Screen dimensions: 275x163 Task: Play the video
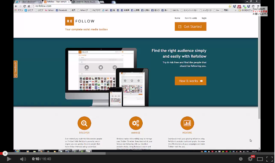click(x=9, y=159)
